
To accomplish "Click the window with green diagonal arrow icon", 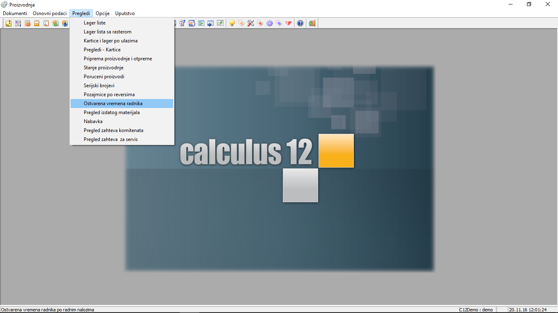I will 220,23.
